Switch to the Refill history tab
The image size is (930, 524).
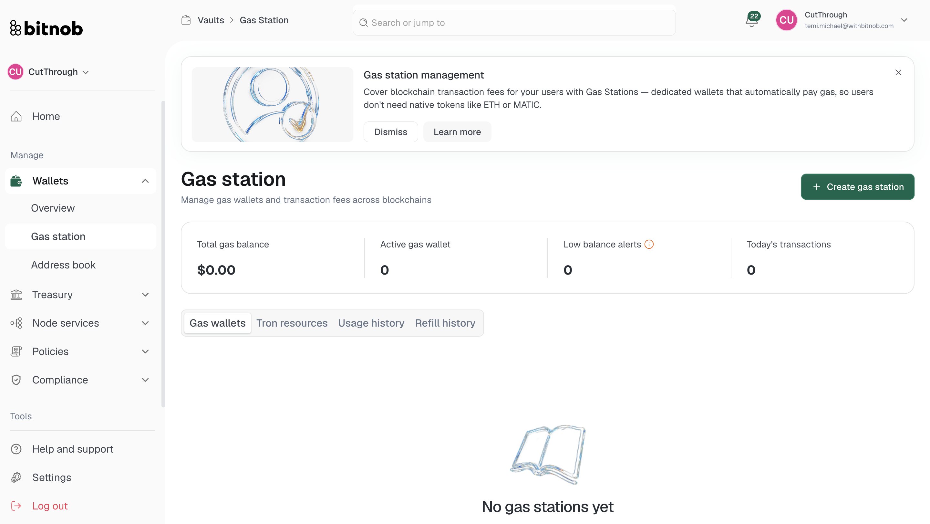pos(445,323)
